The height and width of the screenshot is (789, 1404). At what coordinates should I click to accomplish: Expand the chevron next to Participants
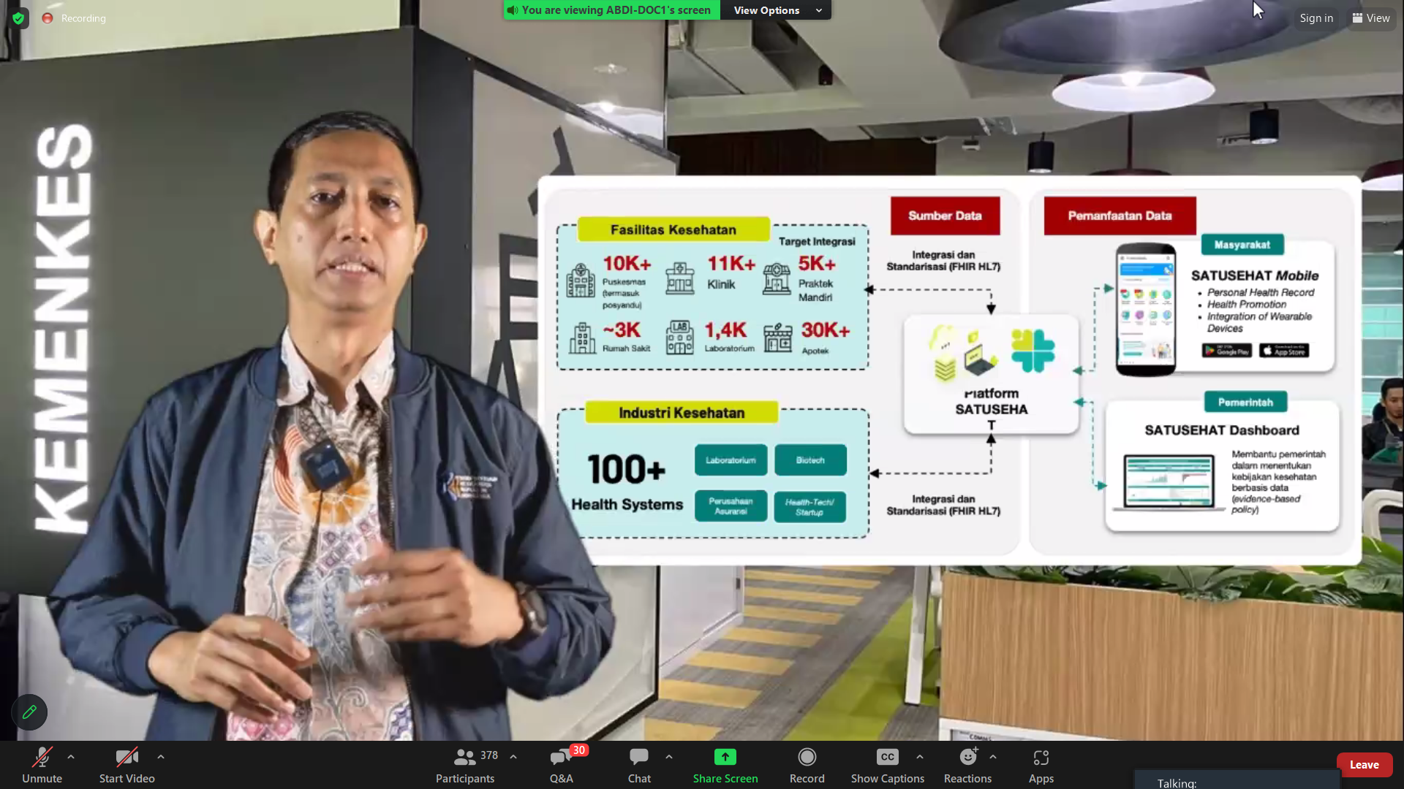[513, 757]
